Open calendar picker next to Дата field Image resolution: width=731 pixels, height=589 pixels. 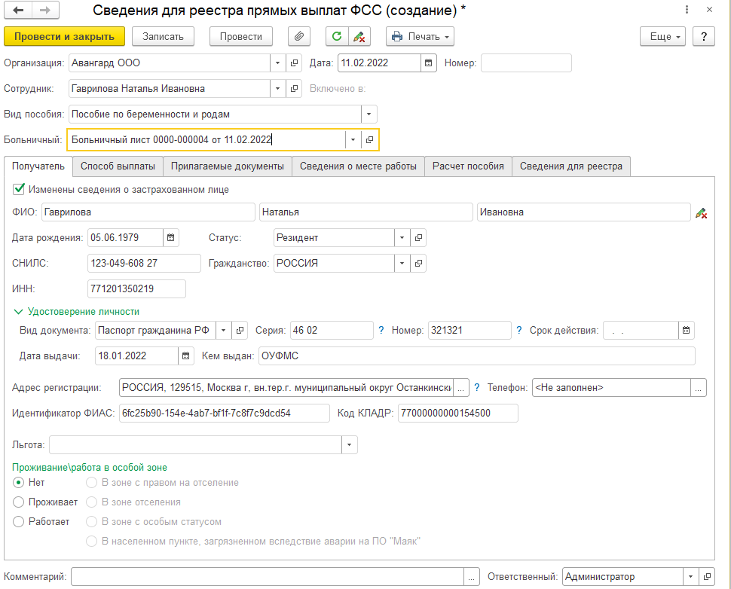[x=428, y=63]
